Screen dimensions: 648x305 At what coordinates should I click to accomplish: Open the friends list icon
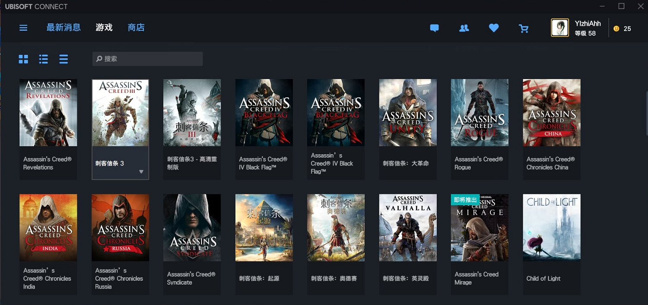pyautogui.click(x=464, y=29)
